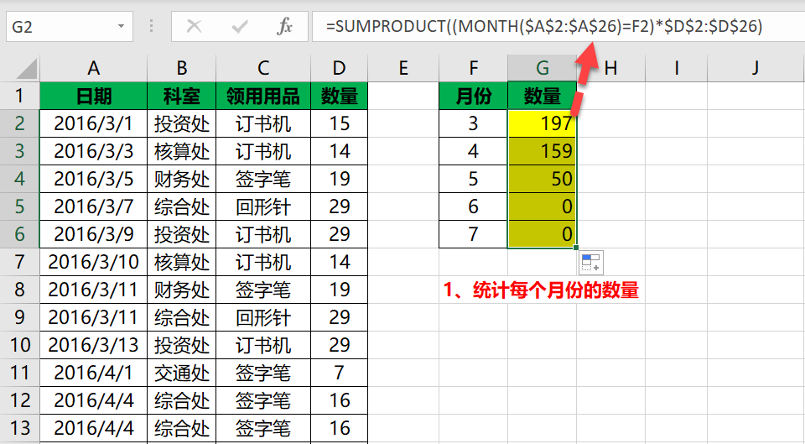The width and height of the screenshot is (805, 444).
Task: Select column E header
Action: pos(403,68)
